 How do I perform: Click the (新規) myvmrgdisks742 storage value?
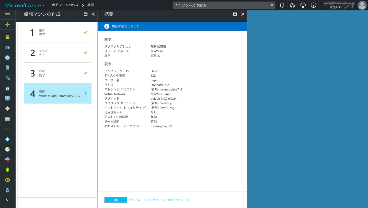(166, 89)
